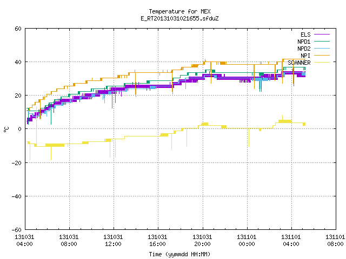Click the y-axis tick label 40
Image resolution: width=346 pixels, height=259 pixels.
tap(18, 62)
